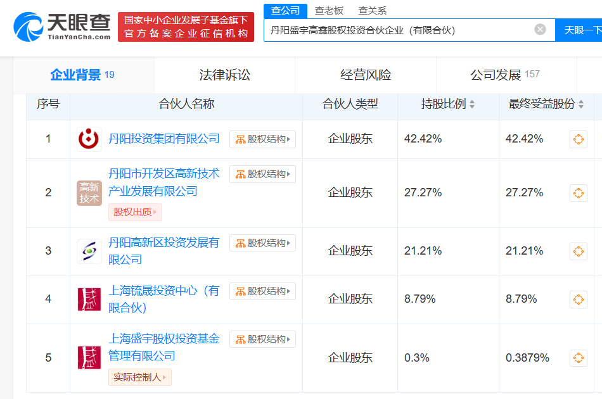
Task: Open 丹阳投资集团有限公司 company link
Action: click(x=164, y=139)
